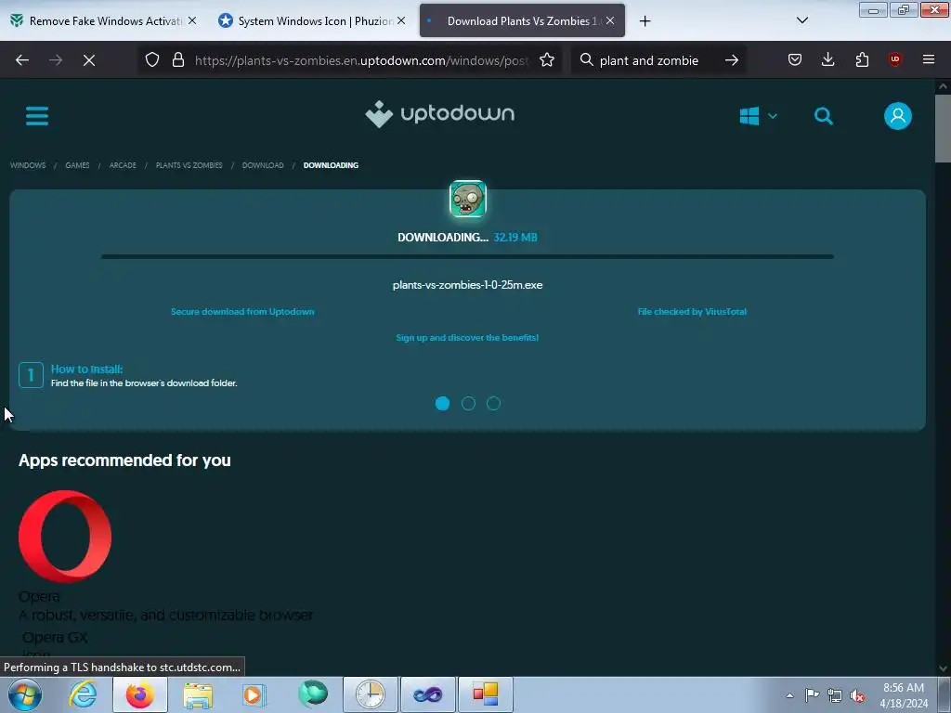The image size is (951, 713).
Task: Bookmark this page with the star icon
Action: pos(546,60)
